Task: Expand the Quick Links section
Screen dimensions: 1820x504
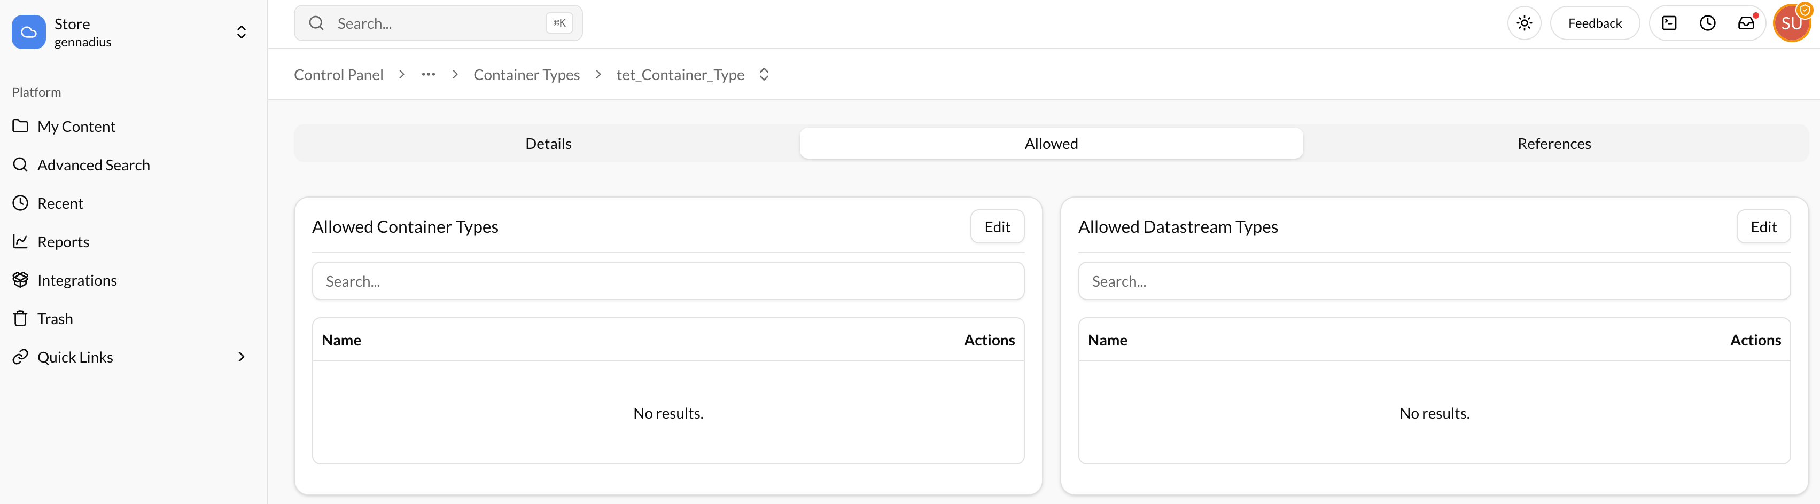Action: tap(241, 357)
